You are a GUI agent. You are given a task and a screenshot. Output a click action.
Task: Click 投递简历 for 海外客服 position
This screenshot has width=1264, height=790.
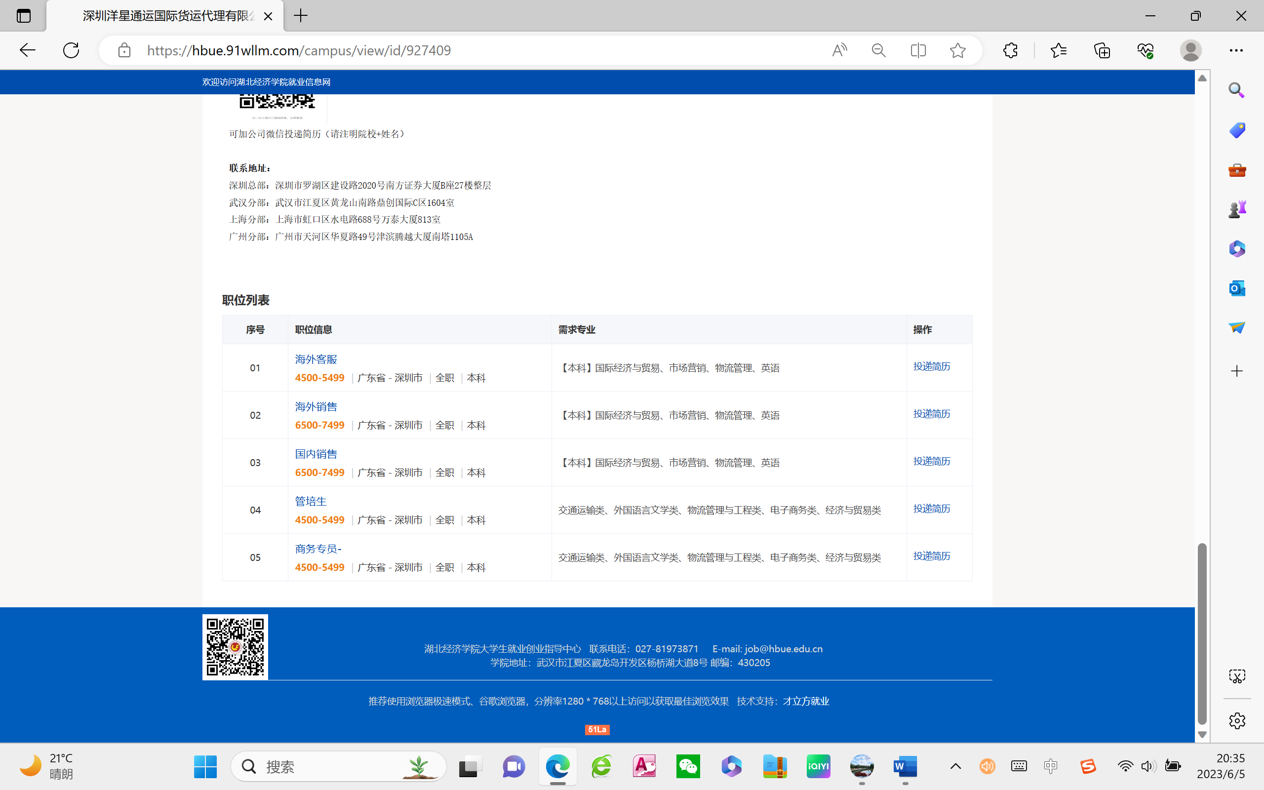point(931,366)
